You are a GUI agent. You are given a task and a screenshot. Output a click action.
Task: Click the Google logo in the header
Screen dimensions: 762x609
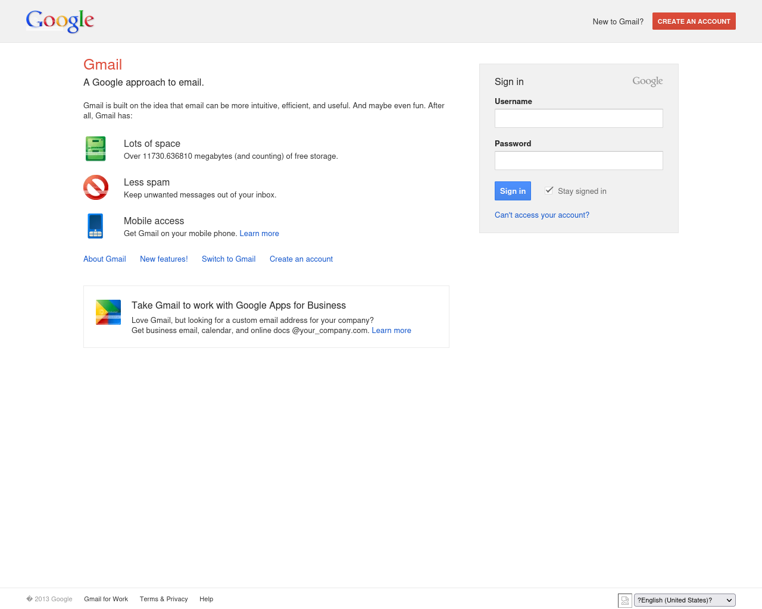click(60, 21)
